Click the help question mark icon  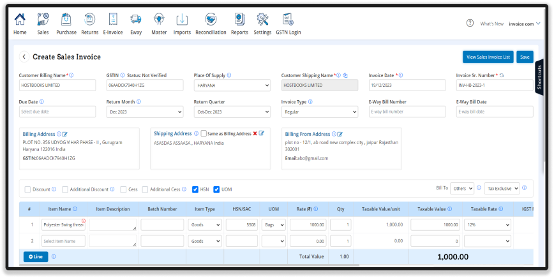pyautogui.click(x=470, y=23)
